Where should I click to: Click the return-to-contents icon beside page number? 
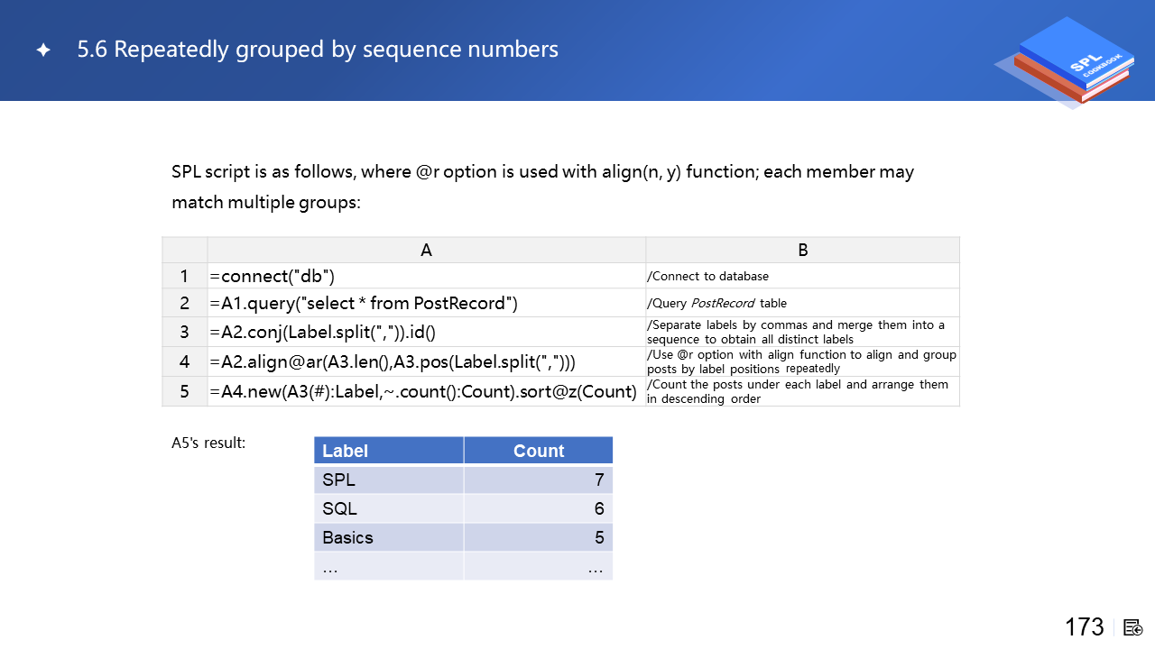(1133, 627)
